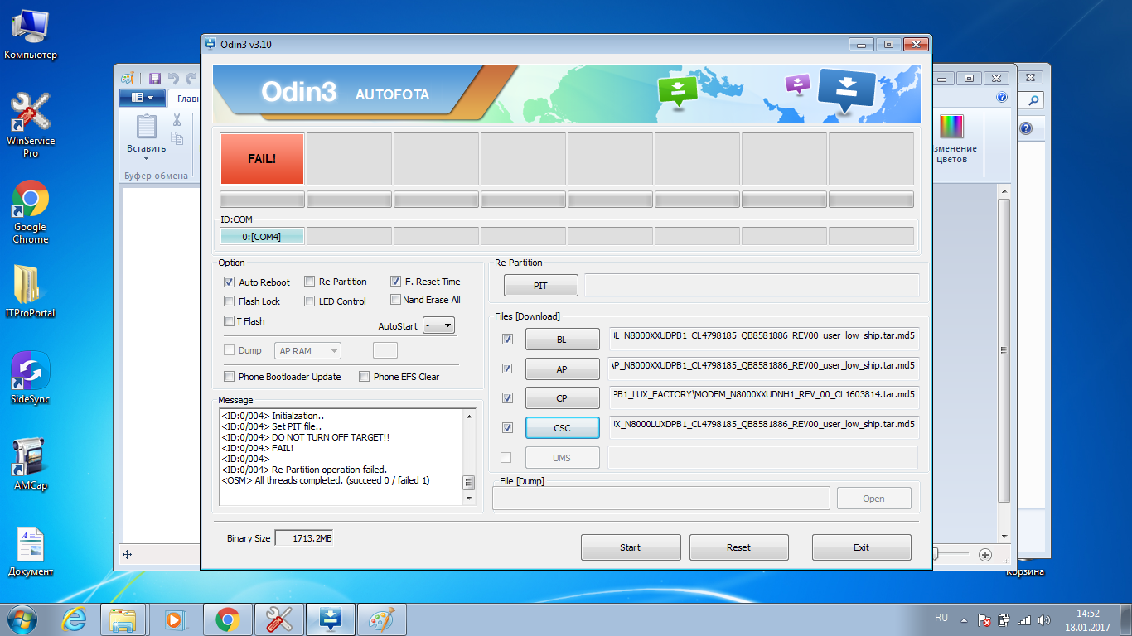Screen dimensions: 1132x636
Task: Click the empty PIT file path field
Action: (752, 285)
